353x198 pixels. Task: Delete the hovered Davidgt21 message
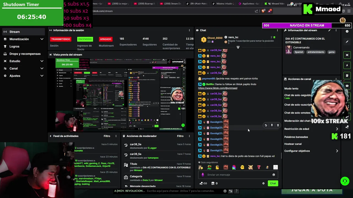(278, 125)
